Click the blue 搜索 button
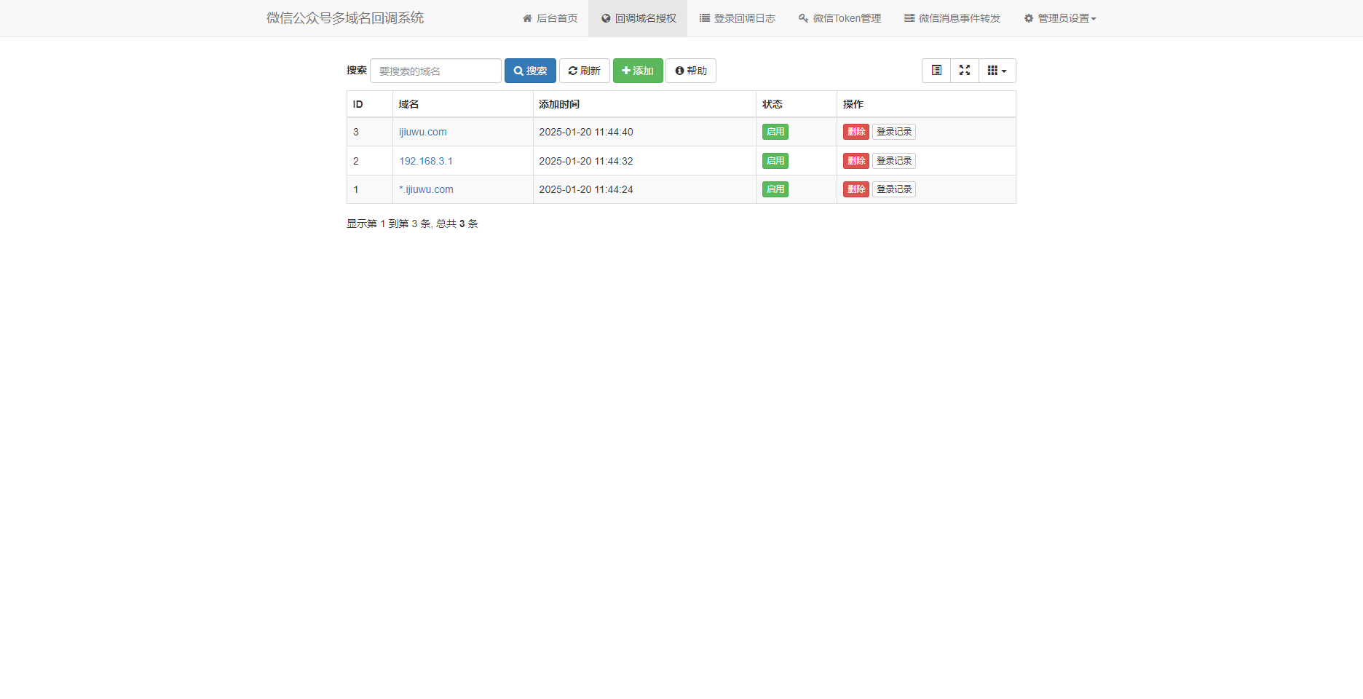Viewport: 1363px width, 699px height. pyautogui.click(x=530, y=71)
